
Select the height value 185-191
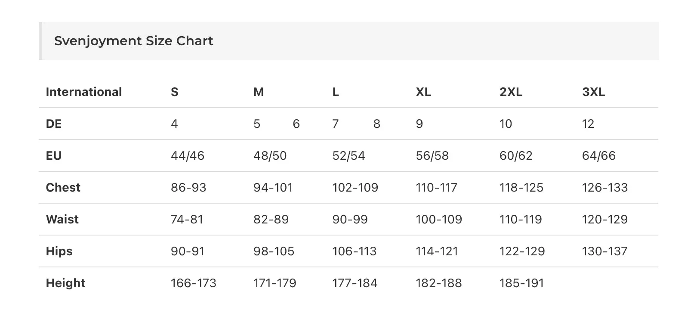[x=522, y=283]
